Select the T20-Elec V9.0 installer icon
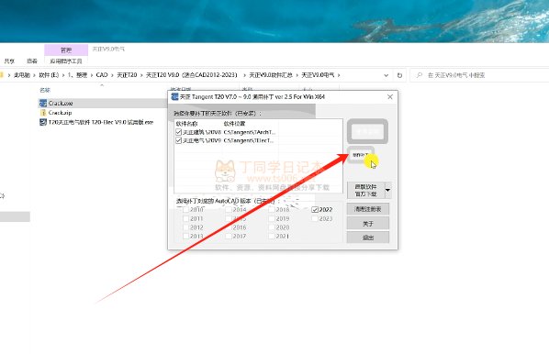The height and width of the screenshot is (354, 549). pos(43,122)
